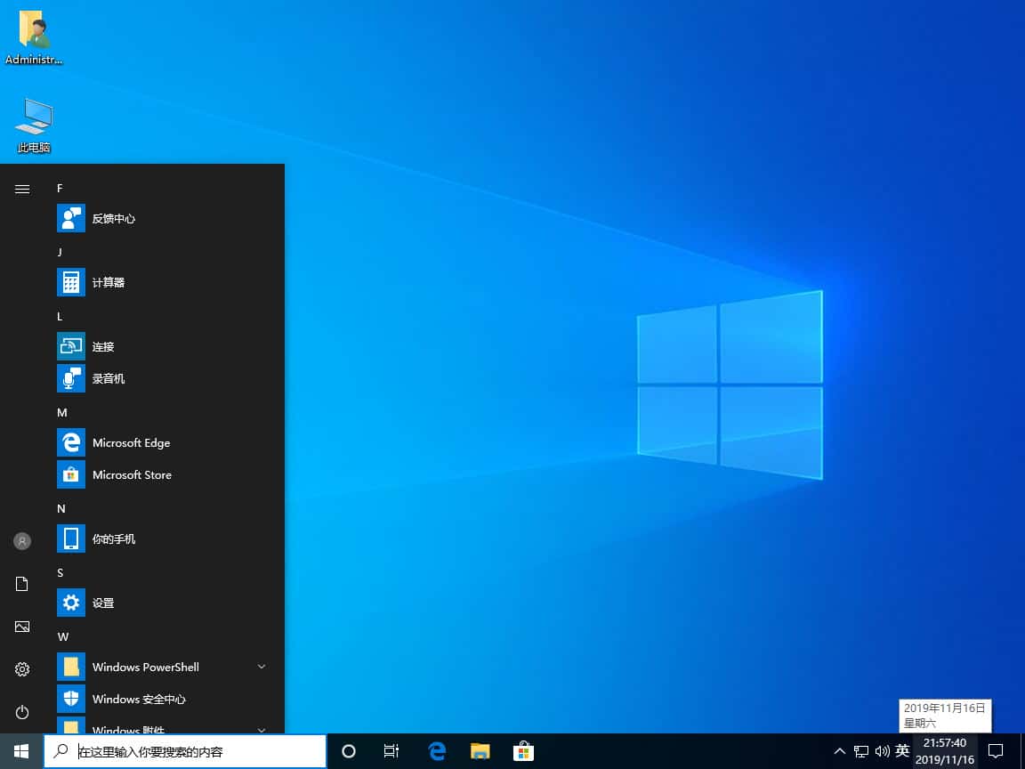
Task: Click the Windows Start button
Action: tap(21, 751)
